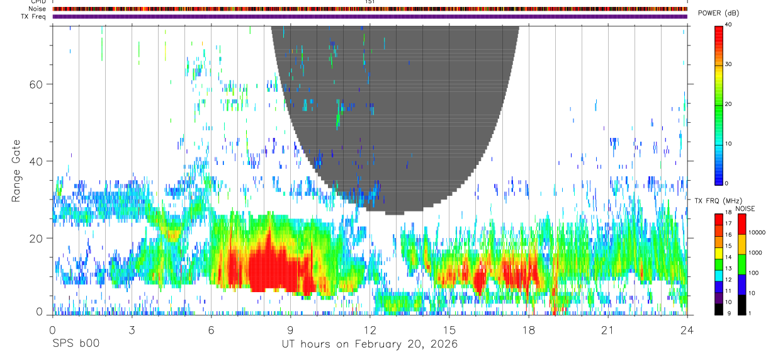Click the NOISE color scale bar
Image resolution: width=773 pixels, height=357 pixels.
[742, 264]
